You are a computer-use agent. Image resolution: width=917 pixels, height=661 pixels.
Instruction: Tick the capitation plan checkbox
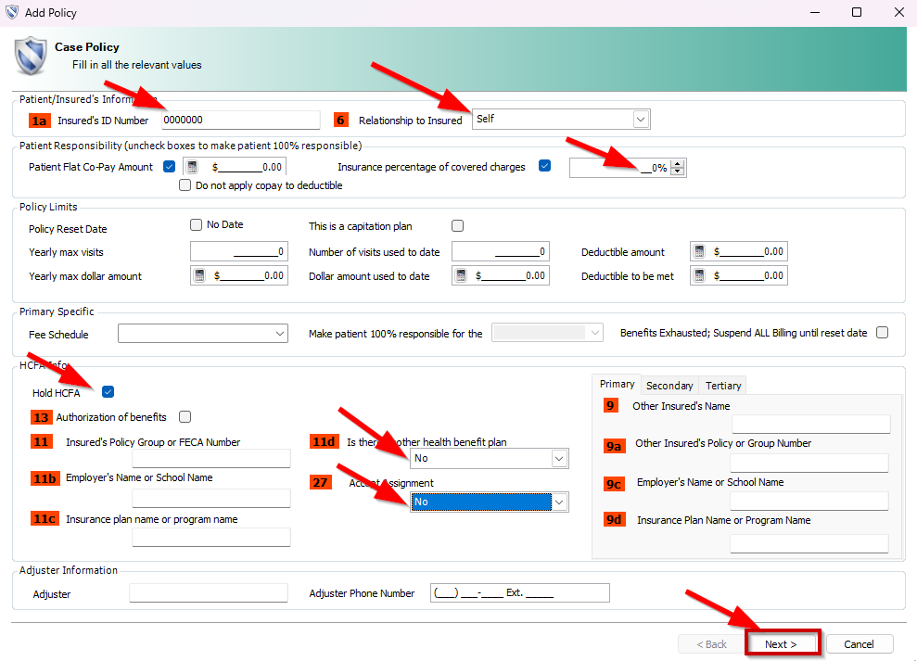(457, 225)
